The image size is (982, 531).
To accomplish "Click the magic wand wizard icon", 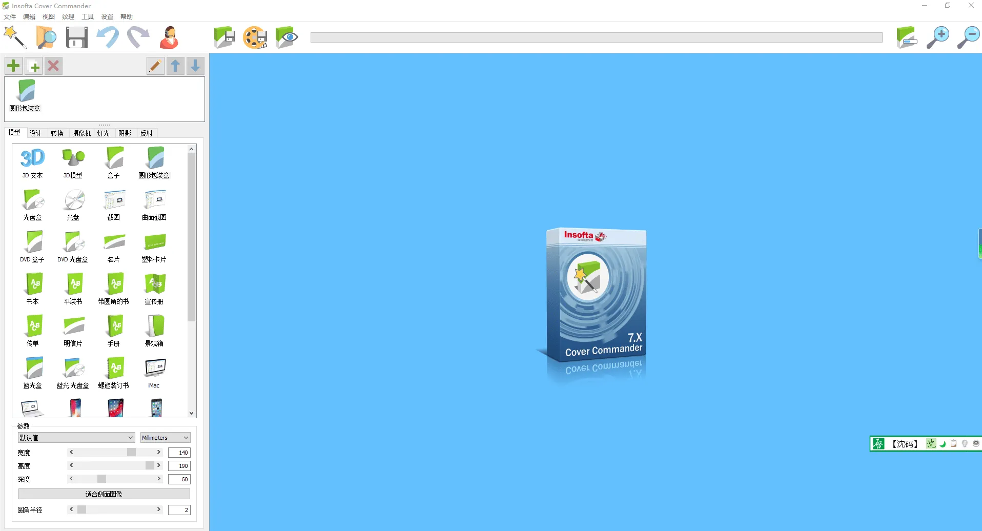I will coord(14,37).
